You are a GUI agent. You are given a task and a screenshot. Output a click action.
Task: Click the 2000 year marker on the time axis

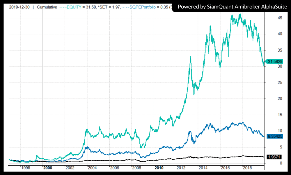click(x=47, y=168)
